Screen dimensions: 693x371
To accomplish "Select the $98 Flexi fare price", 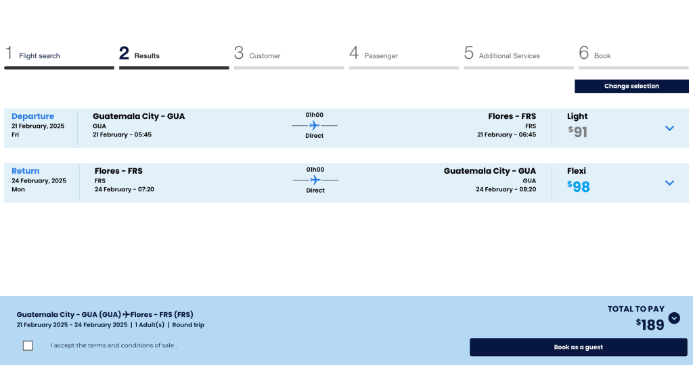I will point(579,187).
